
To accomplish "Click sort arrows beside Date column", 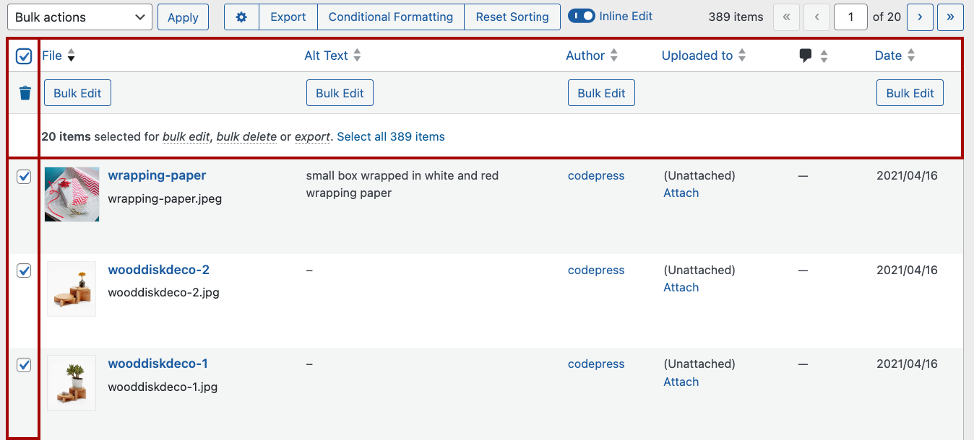I will [911, 56].
